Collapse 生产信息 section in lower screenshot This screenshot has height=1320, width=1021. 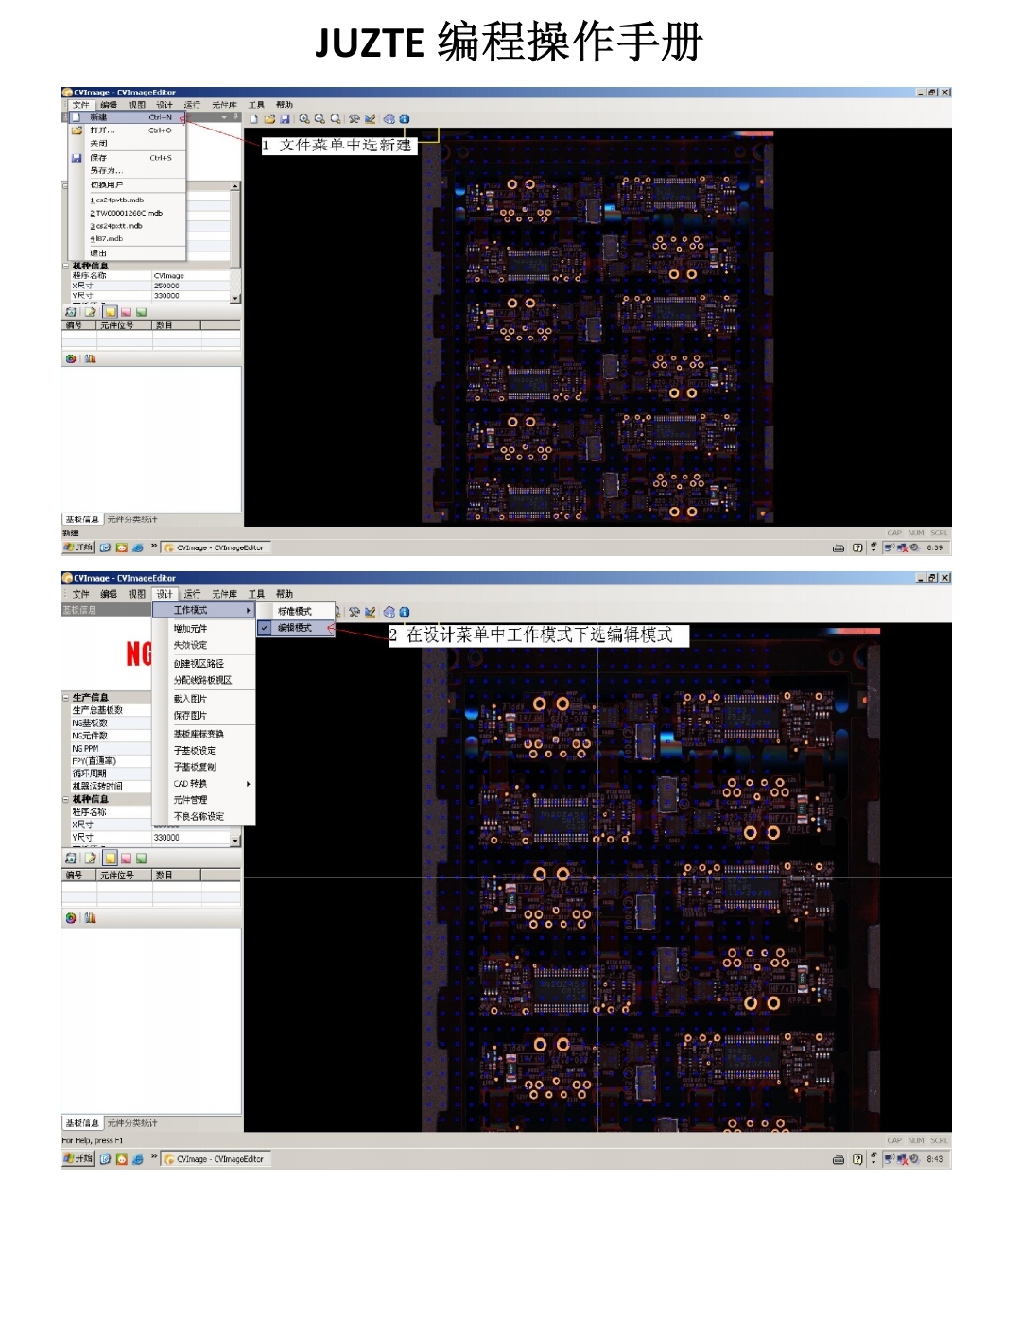pos(66,698)
